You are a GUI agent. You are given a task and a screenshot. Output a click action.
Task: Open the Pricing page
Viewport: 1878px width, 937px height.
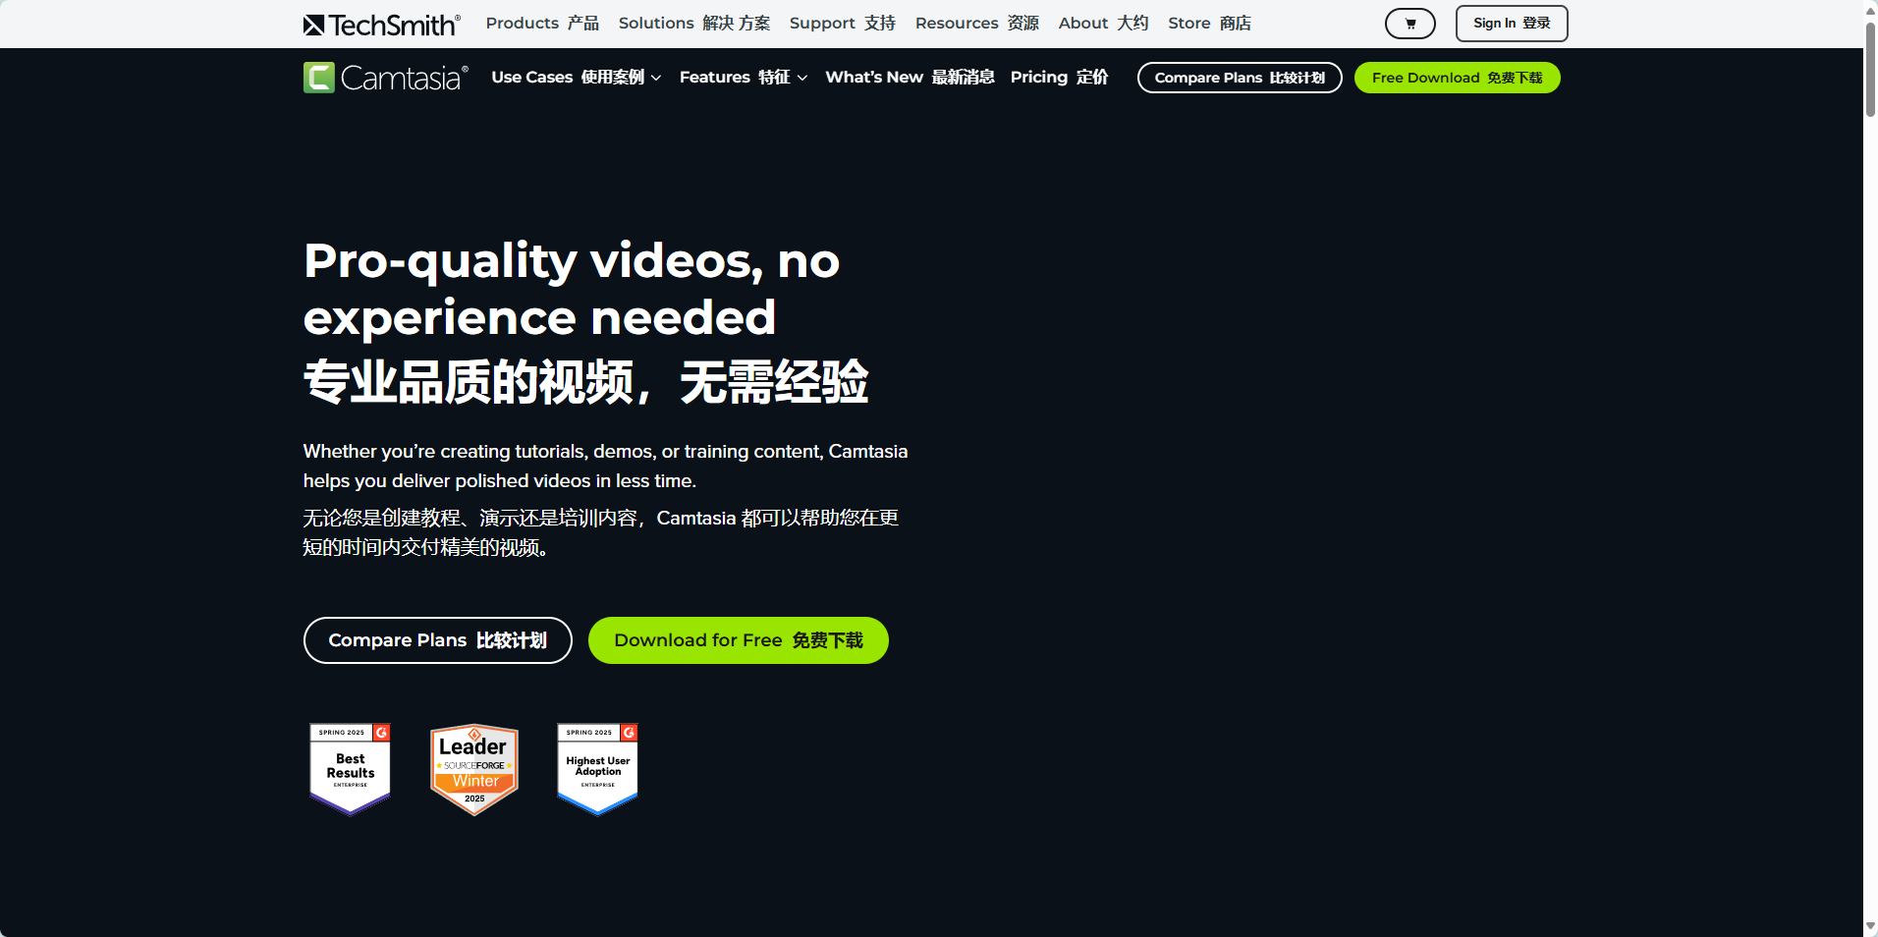pyautogui.click(x=1059, y=78)
